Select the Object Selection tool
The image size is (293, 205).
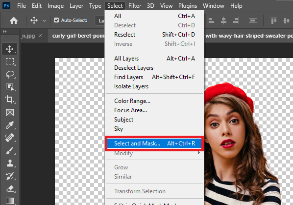coord(10,87)
